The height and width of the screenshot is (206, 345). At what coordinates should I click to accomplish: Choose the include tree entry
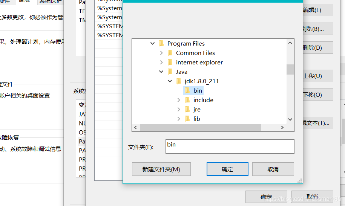tap(203, 100)
